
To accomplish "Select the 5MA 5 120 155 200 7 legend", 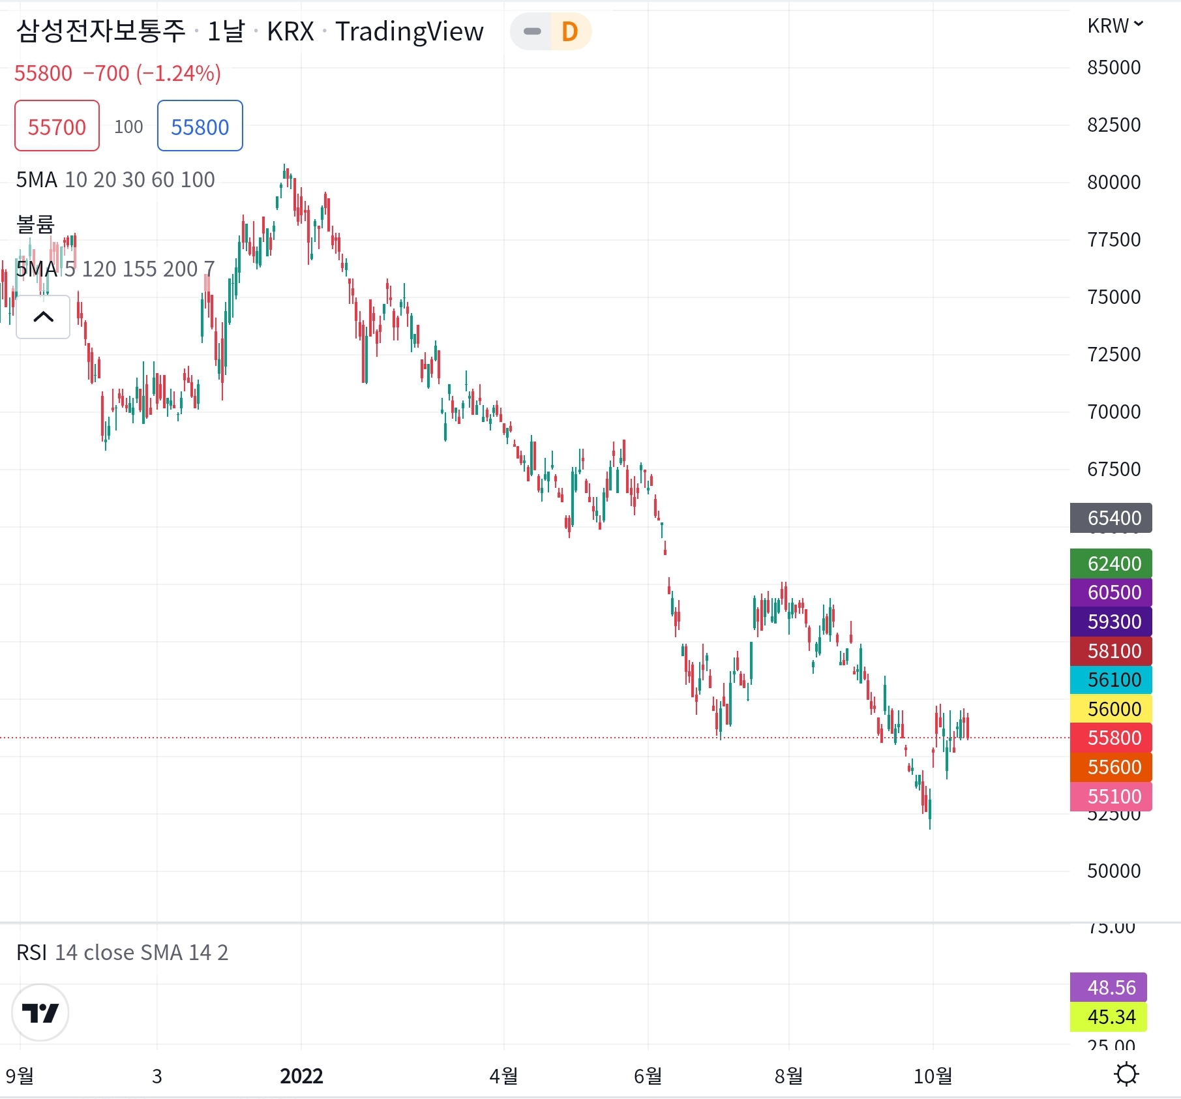I will (115, 269).
